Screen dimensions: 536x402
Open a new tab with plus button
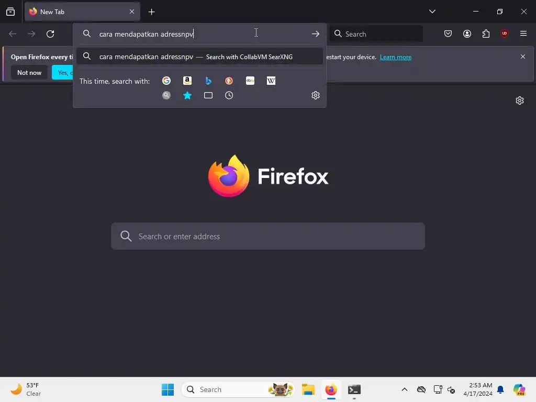(x=151, y=12)
